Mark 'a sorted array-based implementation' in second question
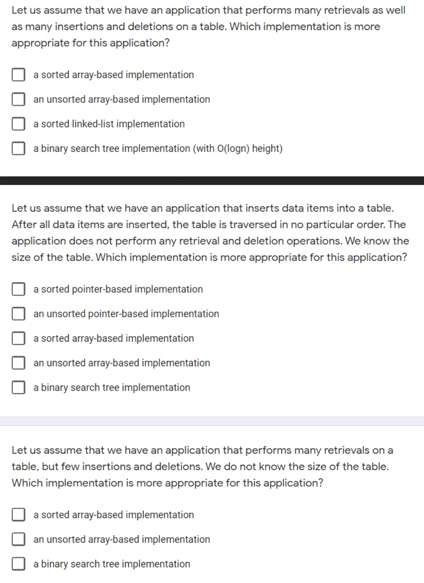 18,339
